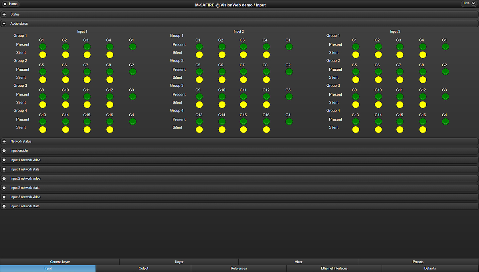This screenshot has height=272, width=479.
Task: Expand Input 3 network stats section
Action: point(239,206)
